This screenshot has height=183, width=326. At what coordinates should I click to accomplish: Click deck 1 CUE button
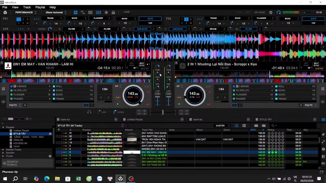pyautogui.click(x=117, y=97)
